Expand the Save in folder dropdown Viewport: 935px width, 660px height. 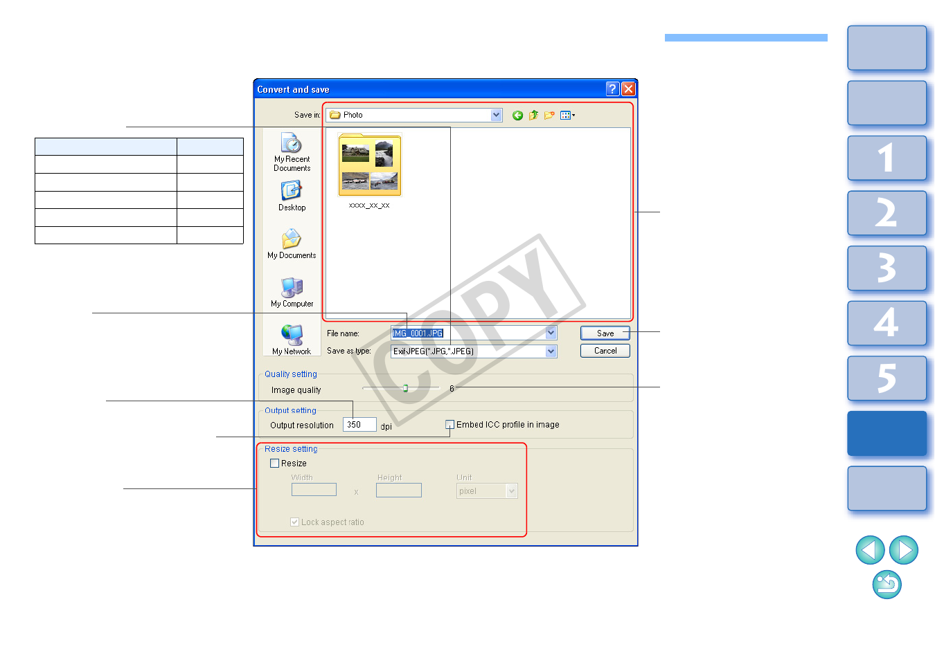click(x=496, y=116)
